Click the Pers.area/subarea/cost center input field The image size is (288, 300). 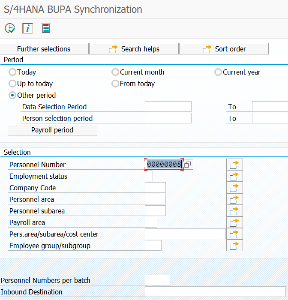(186, 234)
